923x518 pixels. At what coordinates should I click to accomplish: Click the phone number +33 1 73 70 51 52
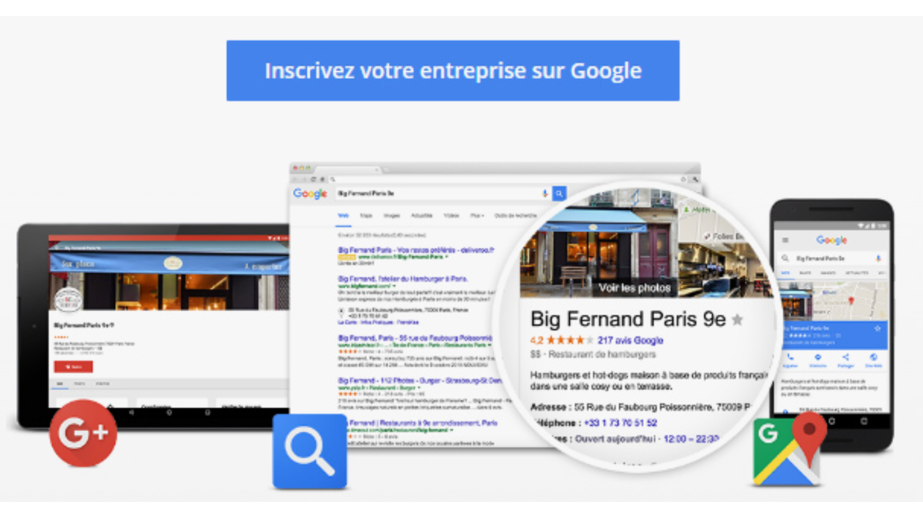pos(620,423)
